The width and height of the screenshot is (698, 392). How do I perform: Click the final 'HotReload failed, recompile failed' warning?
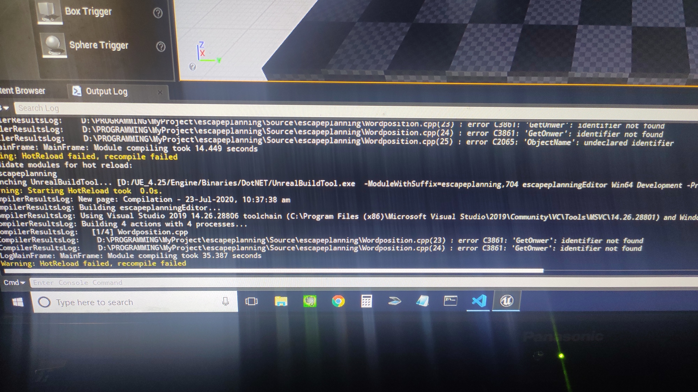pos(94,264)
